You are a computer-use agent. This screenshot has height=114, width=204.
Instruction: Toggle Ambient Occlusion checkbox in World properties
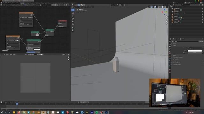[x=173, y=57]
